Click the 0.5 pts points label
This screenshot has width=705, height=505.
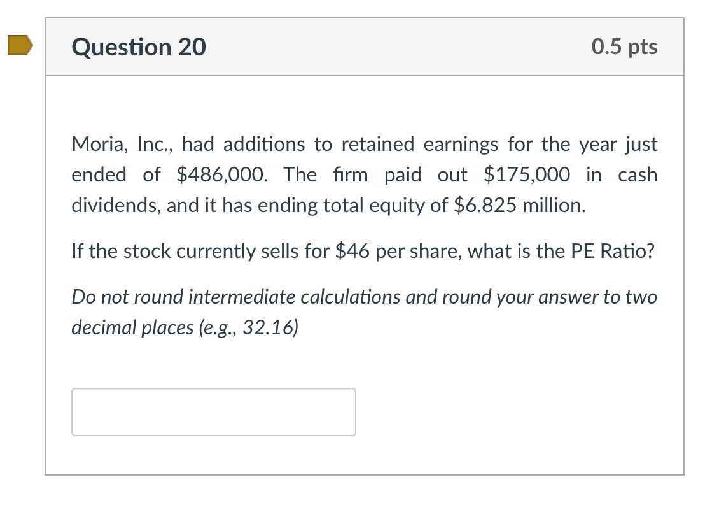point(625,47)
